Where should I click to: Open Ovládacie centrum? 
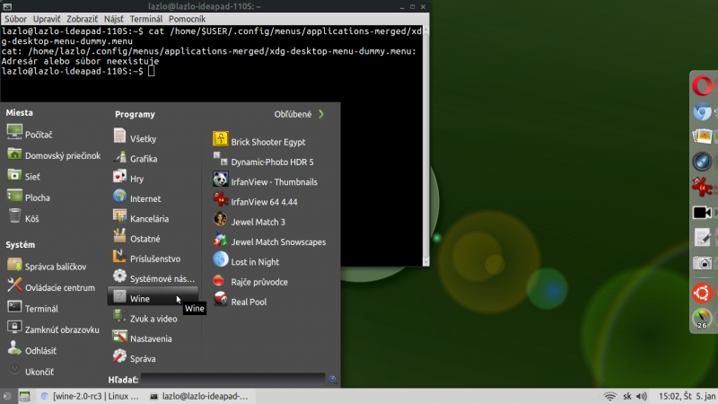tap(51, 287)
